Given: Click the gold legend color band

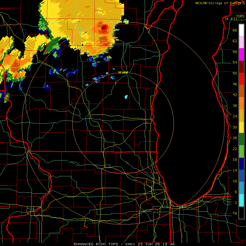Looking at the screenshot, I should pos(241,116).
